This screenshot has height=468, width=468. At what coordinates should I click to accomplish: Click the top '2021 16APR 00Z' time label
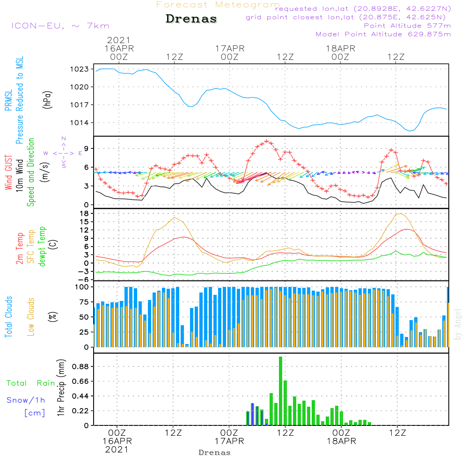coord(119,48)
